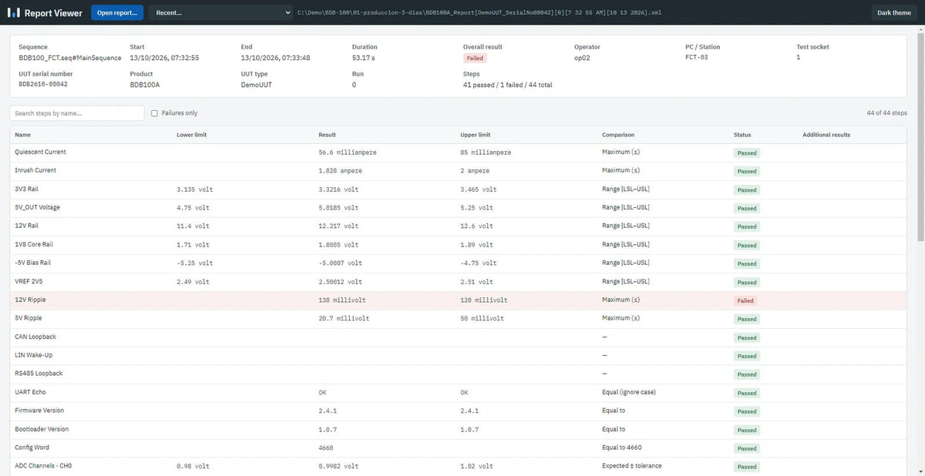Select the 12V Rail step name
Viewport: 925px width, 476px height.
tap(26, 226)
